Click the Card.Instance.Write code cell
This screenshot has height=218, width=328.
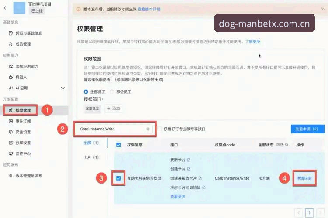[x=232, y=178]
